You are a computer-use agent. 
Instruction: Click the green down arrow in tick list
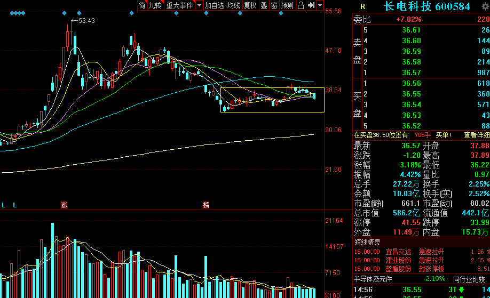[461, 290]
